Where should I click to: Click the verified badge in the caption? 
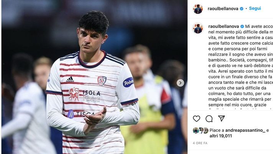coord(242,26)
